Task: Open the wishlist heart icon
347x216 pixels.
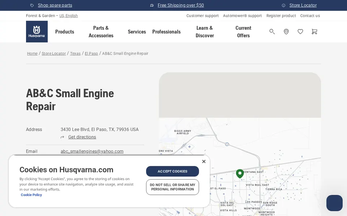Action: click(300, 32)
